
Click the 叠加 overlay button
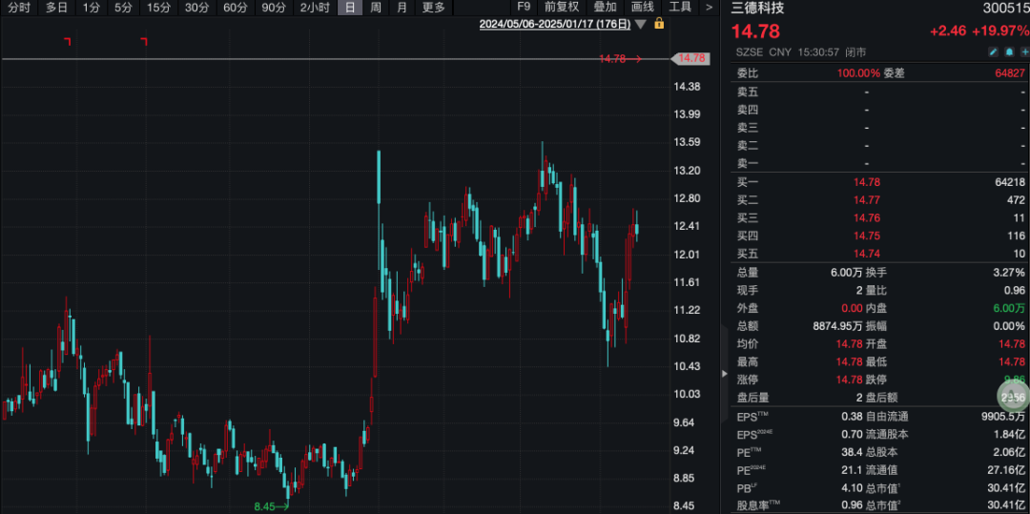pyautogui.click(x=605, y=8)
